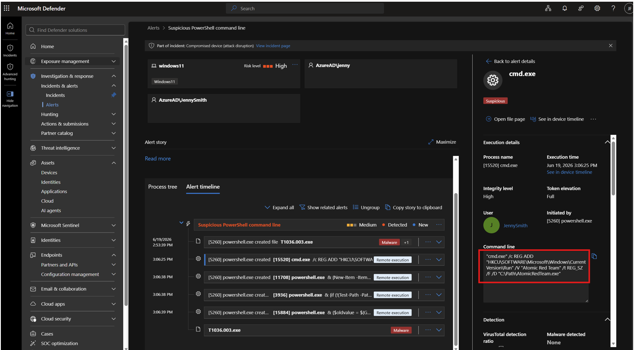Image resolution: width=634 pixels, height=350 pixels.
Task: Click Expand all in the alert story toolbar
Action: pos(279,208)
